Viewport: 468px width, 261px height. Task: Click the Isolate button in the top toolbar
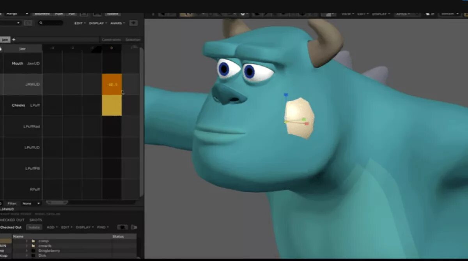pyautogui.click(x=112, y=14)
